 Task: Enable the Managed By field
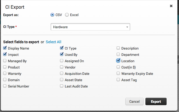click(x=5, y=61)
